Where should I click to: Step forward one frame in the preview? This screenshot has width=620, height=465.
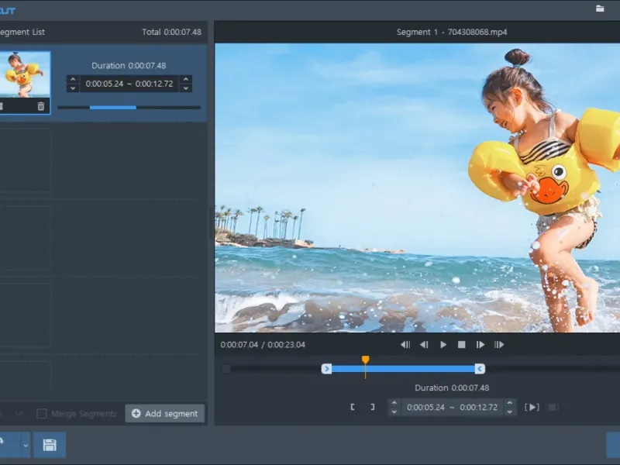480,345
